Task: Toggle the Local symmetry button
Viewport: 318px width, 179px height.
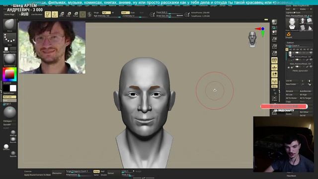Action: 274,74
